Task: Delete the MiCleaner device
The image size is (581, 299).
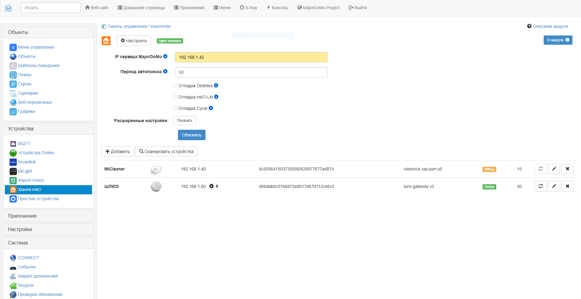Action: 568,169
